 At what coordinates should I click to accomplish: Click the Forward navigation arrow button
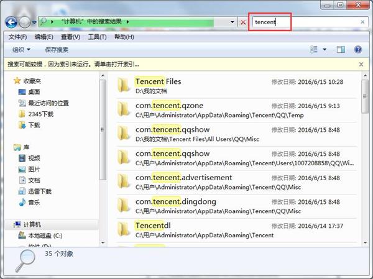coord(24,22)
